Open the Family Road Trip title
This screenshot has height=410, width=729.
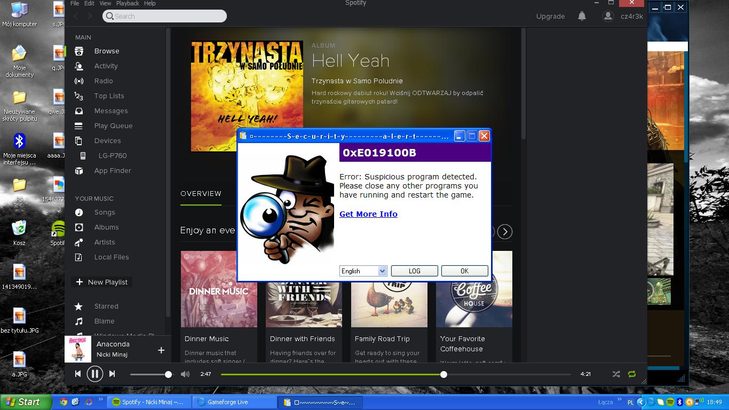(x=382, y=339)
